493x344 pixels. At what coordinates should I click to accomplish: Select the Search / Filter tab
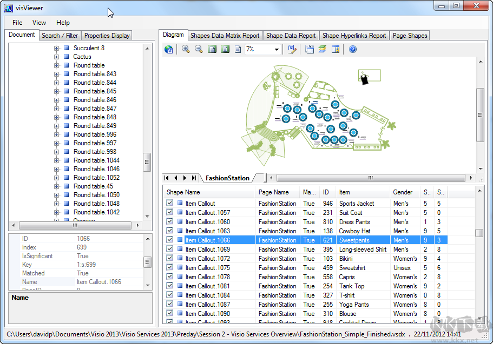pyautogui.click(x=60, y=35)
